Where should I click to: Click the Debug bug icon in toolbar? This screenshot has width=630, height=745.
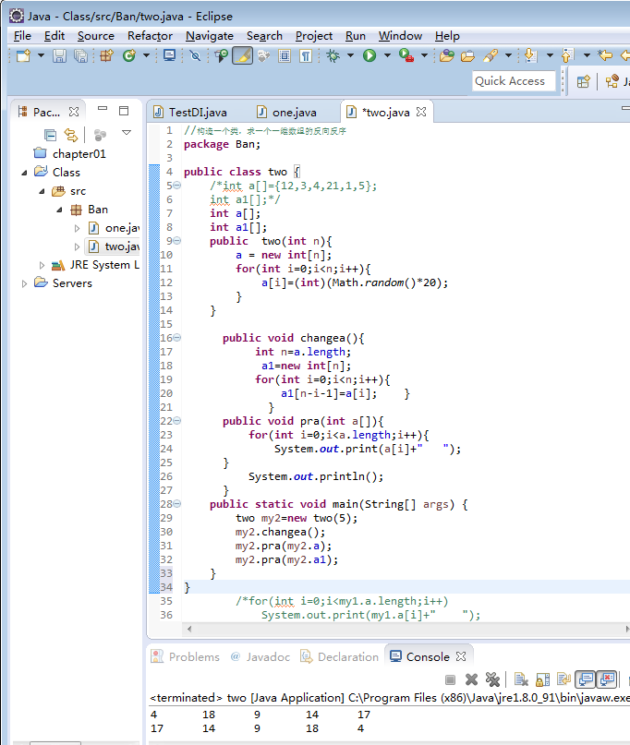(333, 56)
